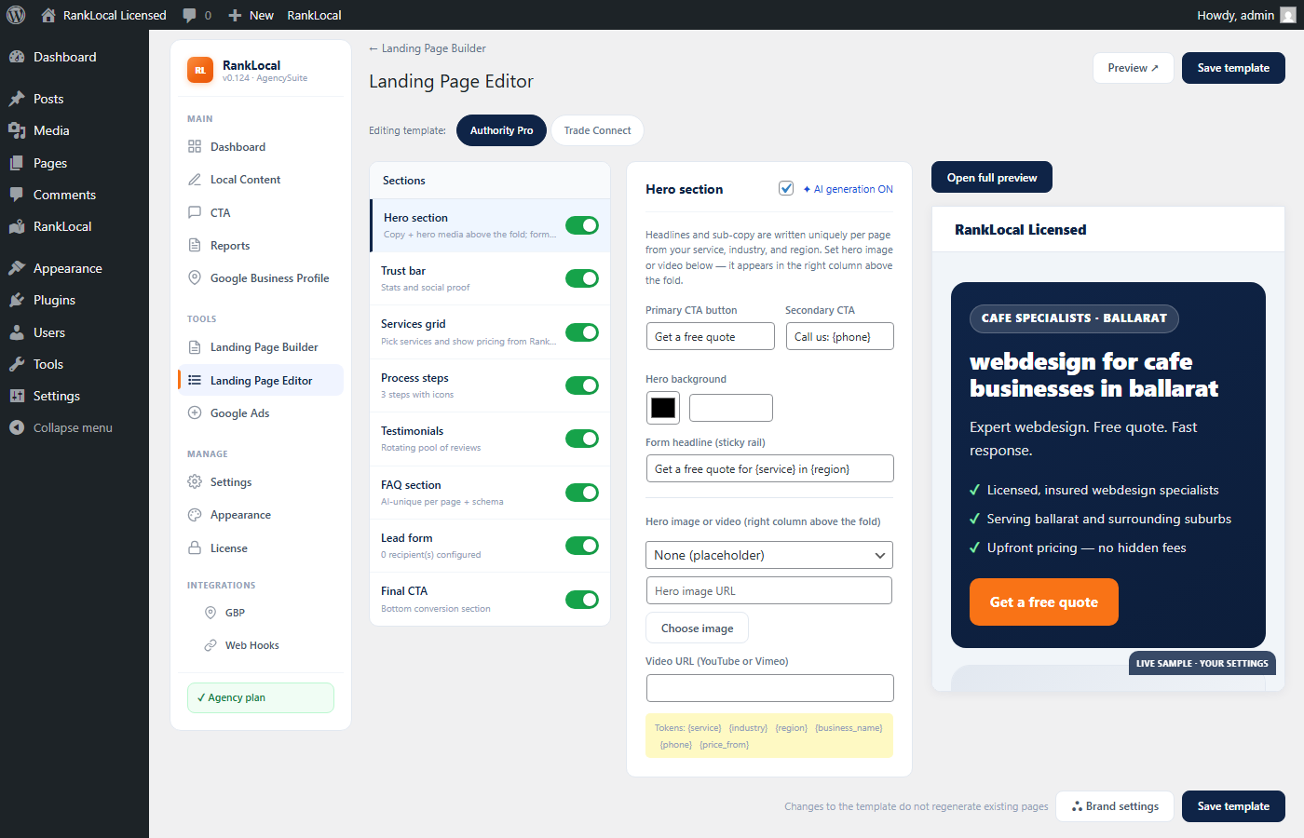Screen dimensions: 1304x838
Task: Click the Hero image URL field
Action: coord(769,590)
